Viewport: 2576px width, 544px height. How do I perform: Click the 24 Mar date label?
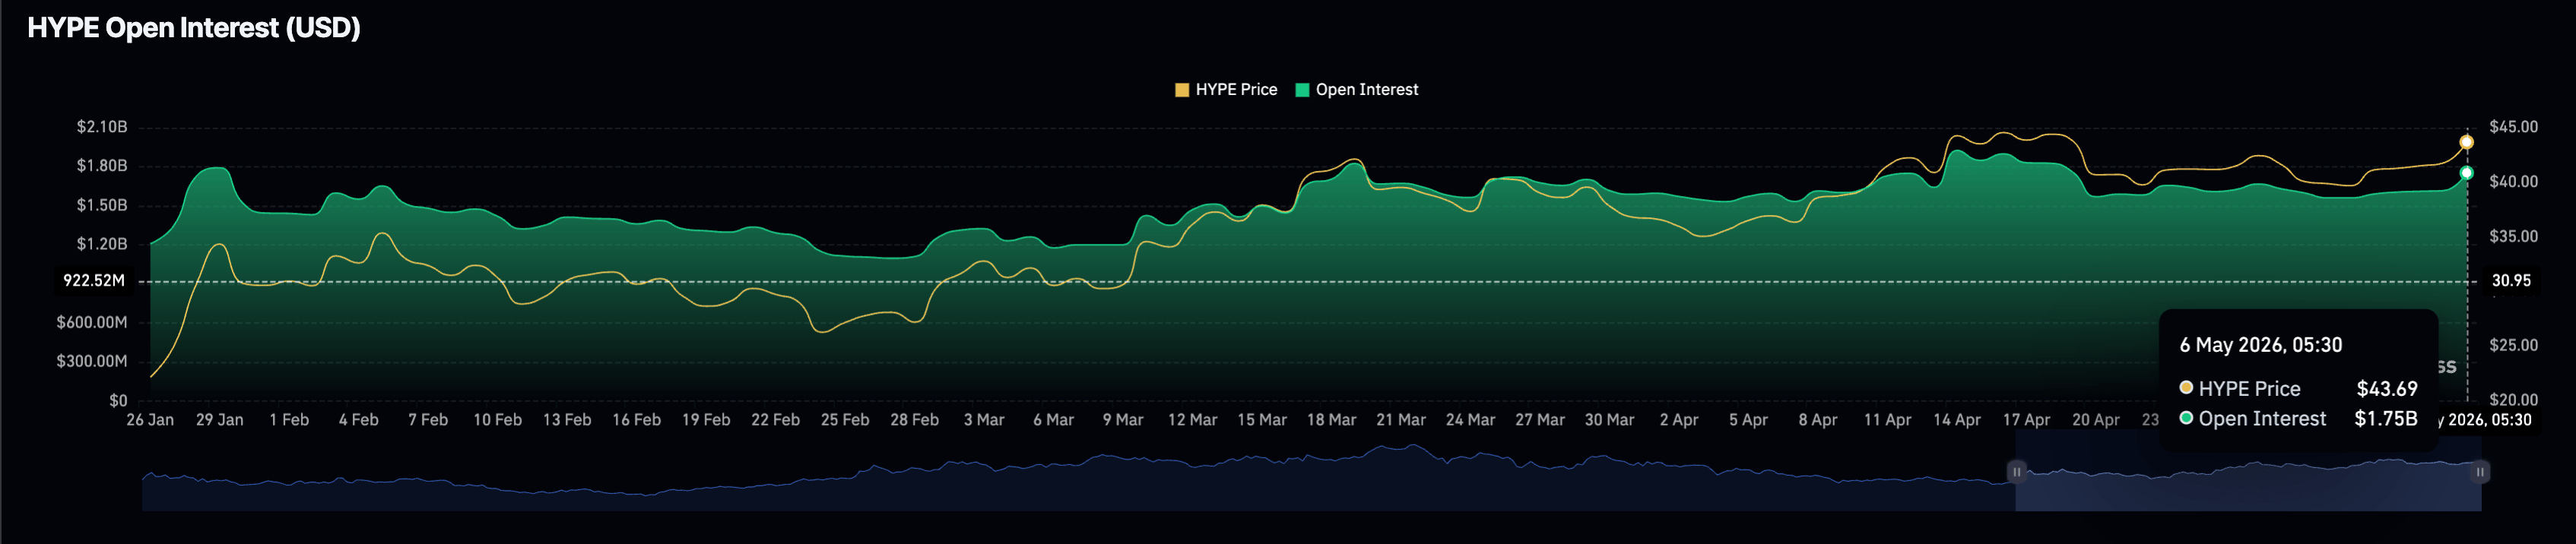(1470, 420)
